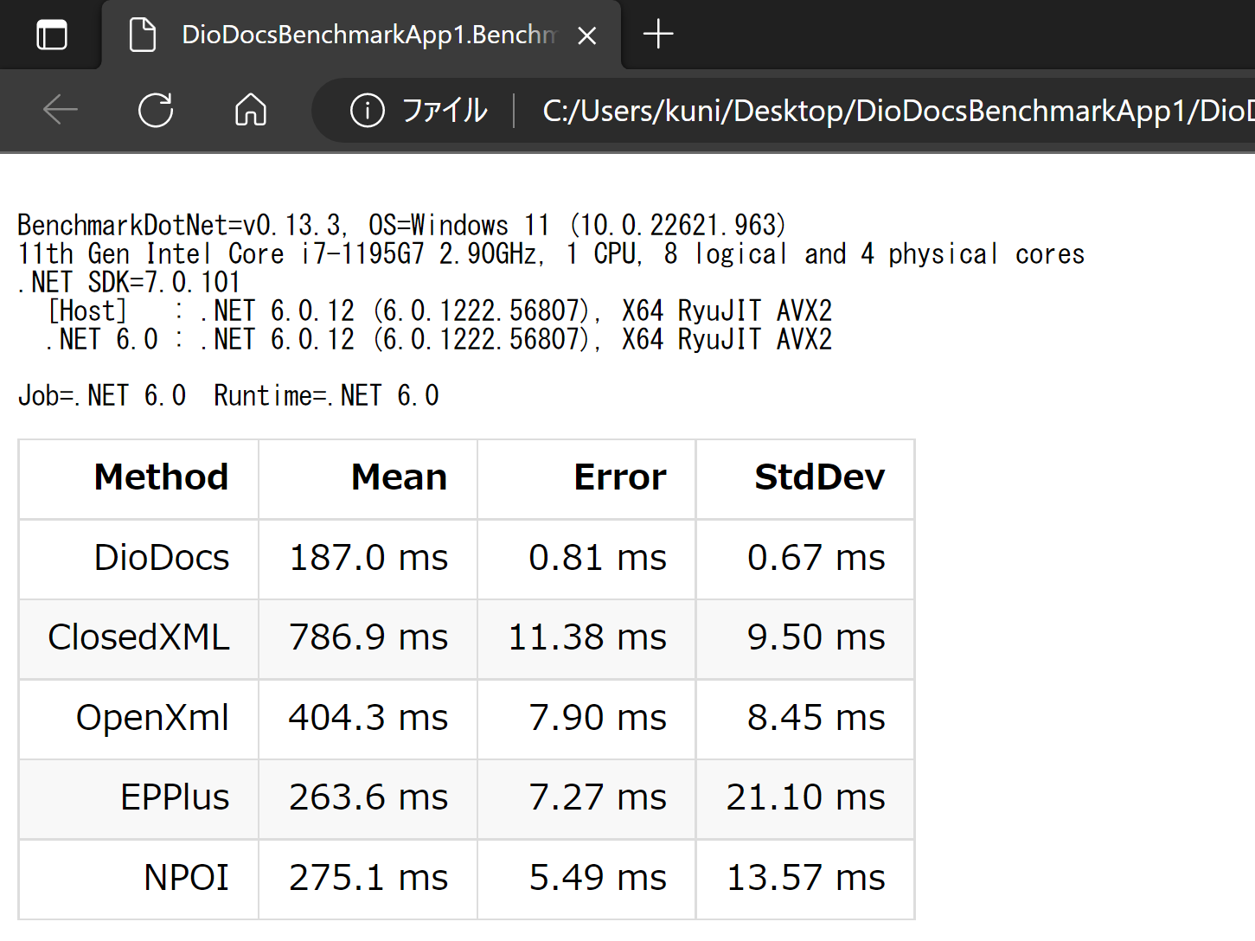The width and height of the screenshot is (1255, 941).
Task: Open the browser home page
Action: tap(251, 110)
